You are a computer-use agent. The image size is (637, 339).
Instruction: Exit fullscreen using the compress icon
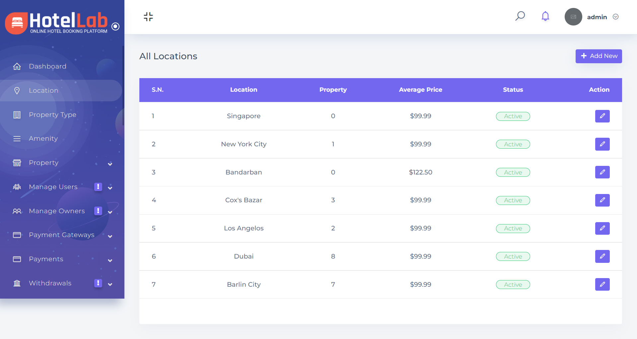coord(148,17)
